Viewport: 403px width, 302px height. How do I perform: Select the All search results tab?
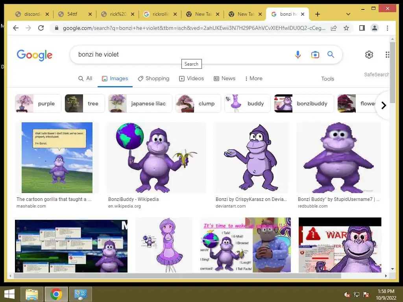coord(85,78)
